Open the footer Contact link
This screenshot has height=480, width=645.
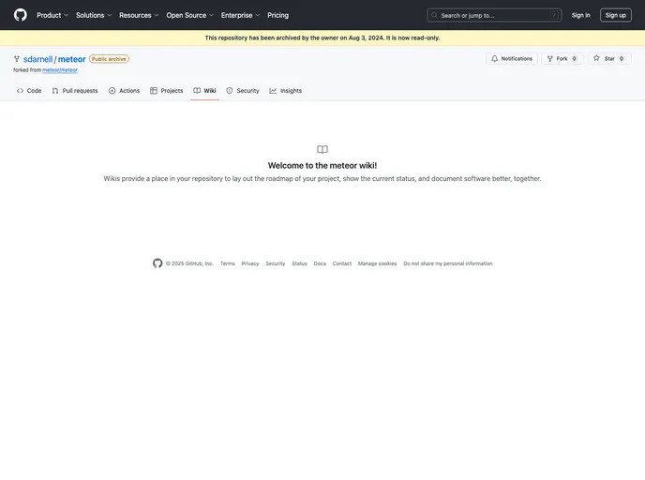(x=342, y=263)
